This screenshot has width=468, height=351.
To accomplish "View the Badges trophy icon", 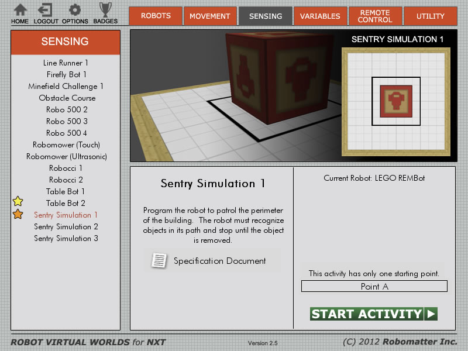I will (x=105, y=10).
